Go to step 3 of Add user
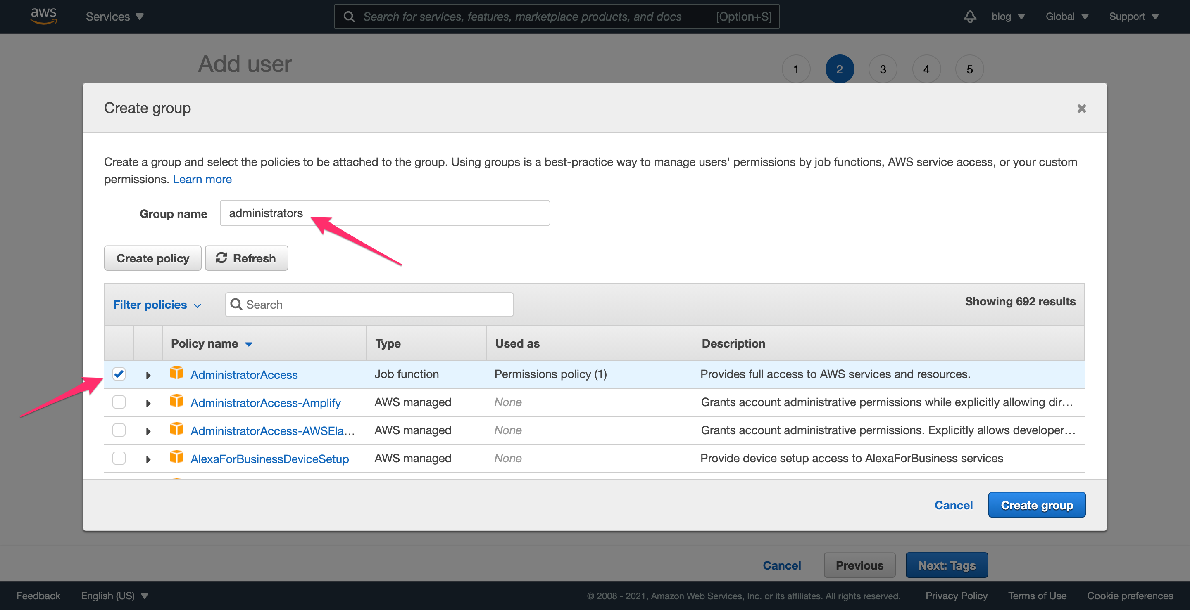The image size is (1190, 610). tap(883, 69)
